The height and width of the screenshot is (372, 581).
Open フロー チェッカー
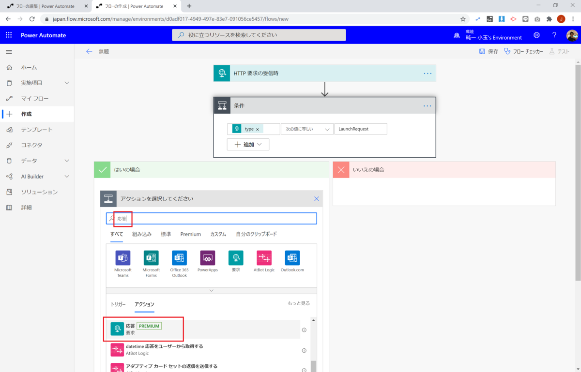coord(523,51)
